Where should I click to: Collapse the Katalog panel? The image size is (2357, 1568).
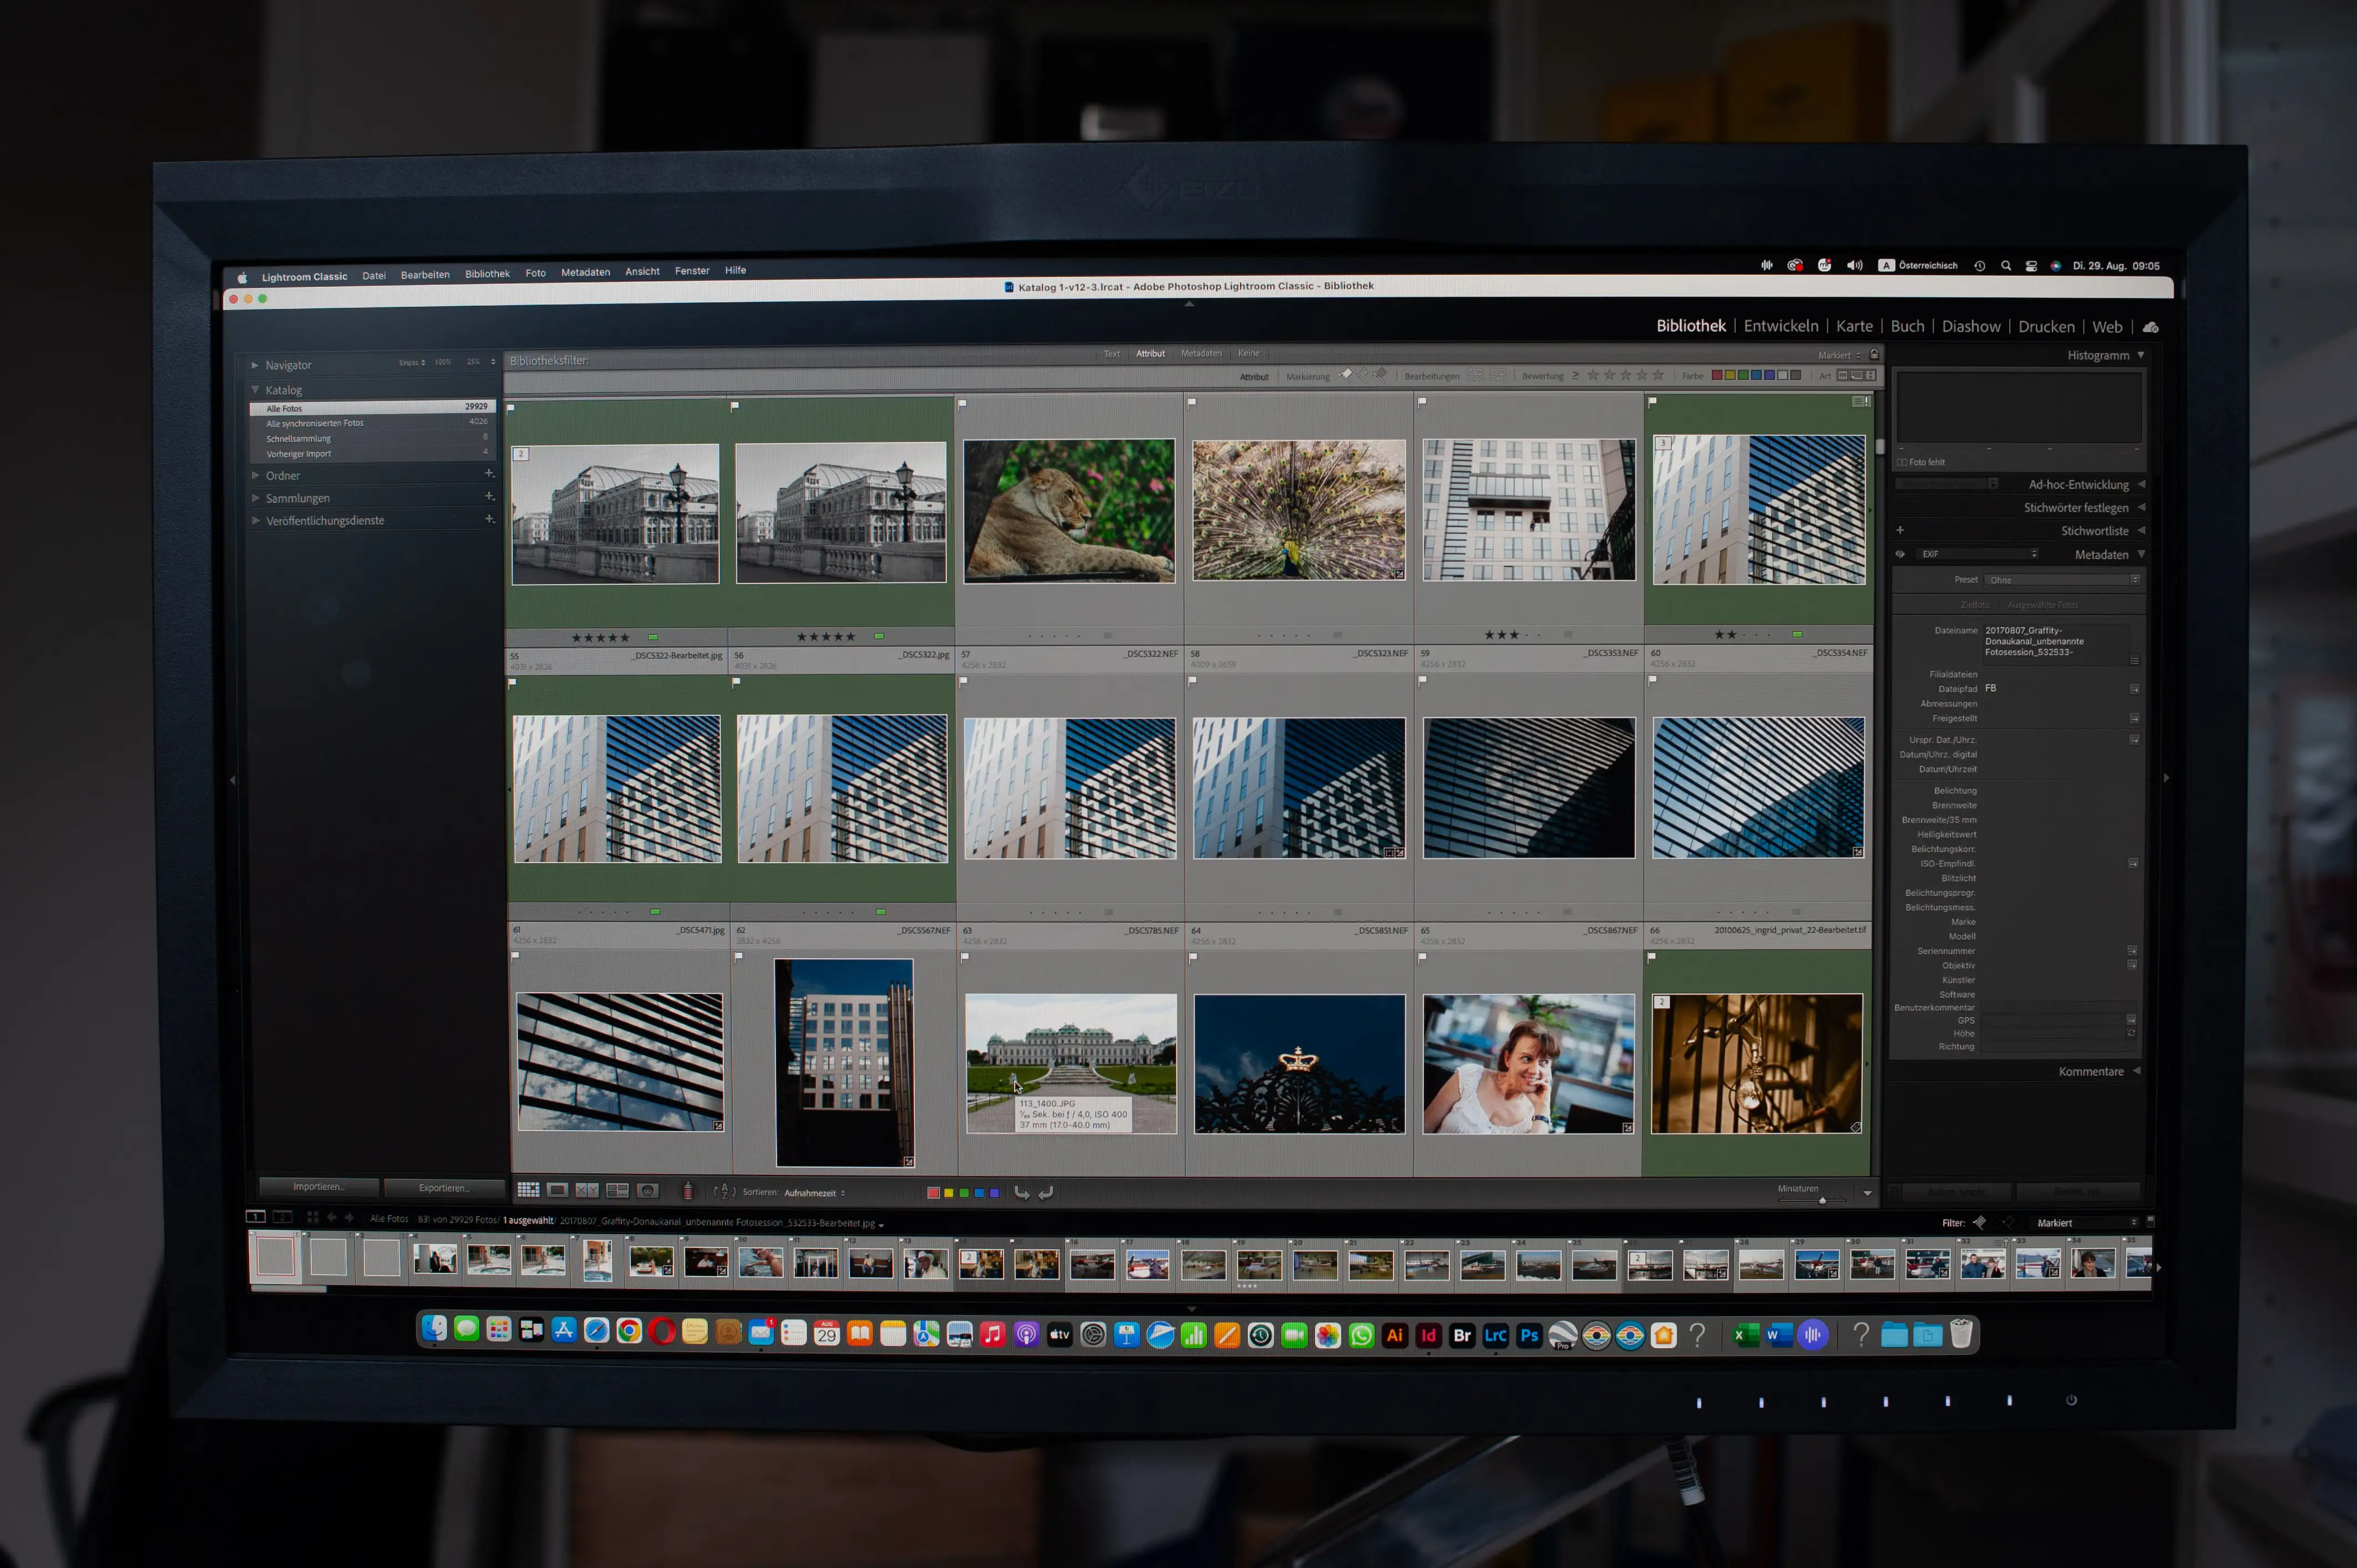click(255, 389)
